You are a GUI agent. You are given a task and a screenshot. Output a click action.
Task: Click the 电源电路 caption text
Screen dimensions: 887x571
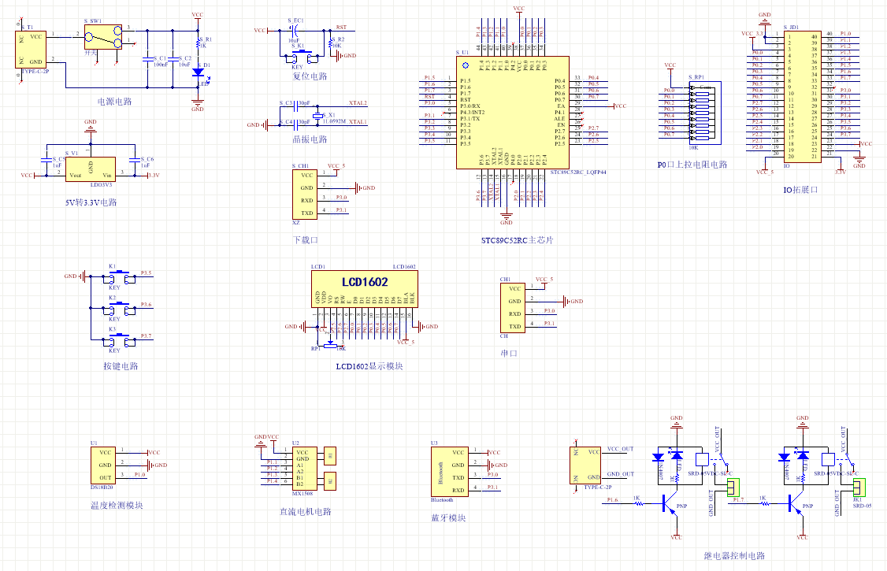pos(115,102)
